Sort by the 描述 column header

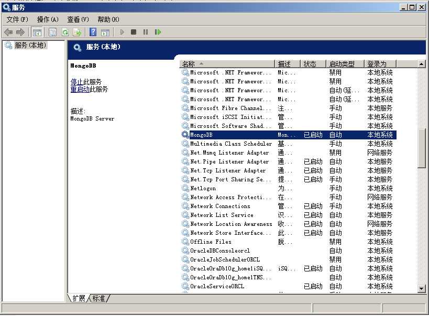pyautogui.click(x=287, y=64)
